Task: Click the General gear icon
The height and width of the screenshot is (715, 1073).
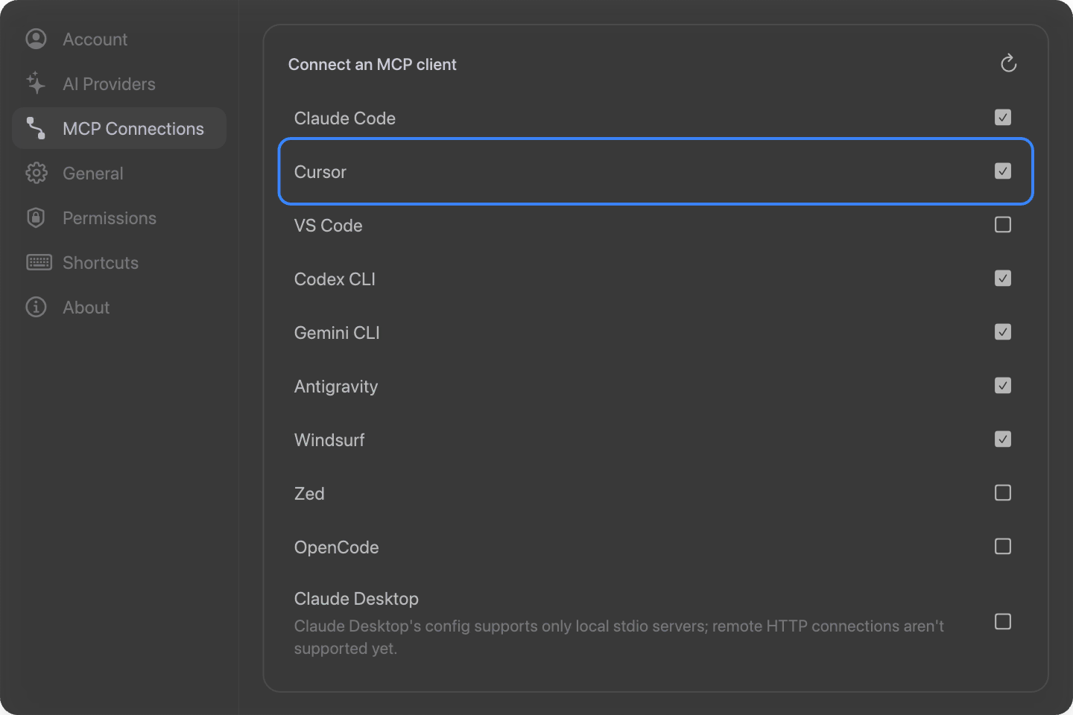Action: [36, 173]
